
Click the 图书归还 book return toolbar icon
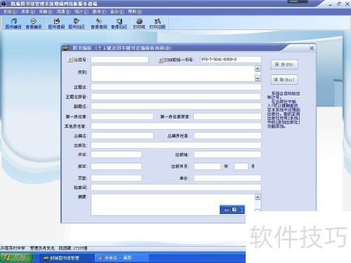[x=77, y=24]
